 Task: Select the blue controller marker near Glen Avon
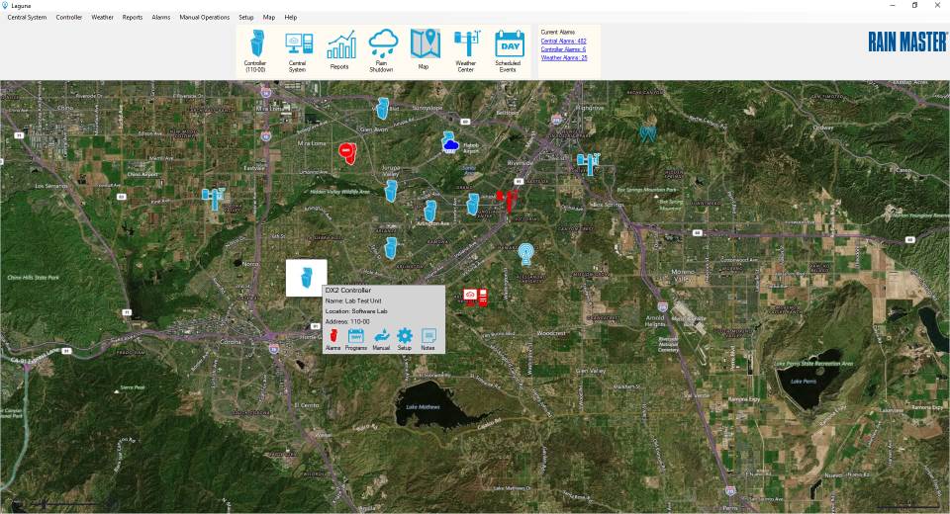pyautogui.click(x=382, y=109)
